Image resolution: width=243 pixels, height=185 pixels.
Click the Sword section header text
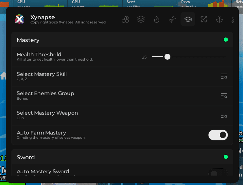26,157
